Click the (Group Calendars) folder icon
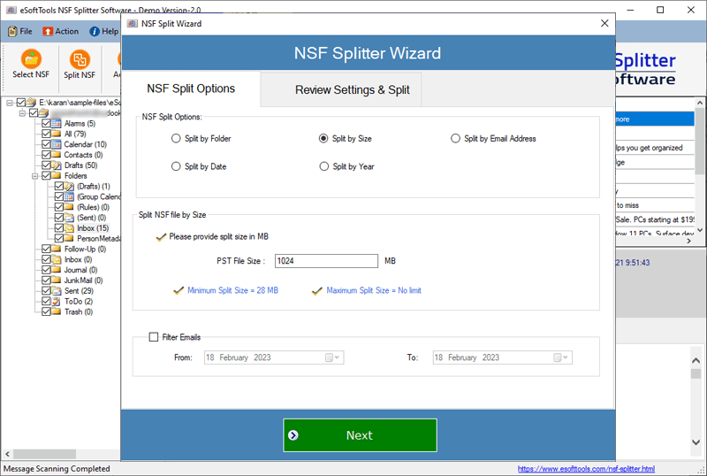The image size is (707, 476). pos(69,196)
